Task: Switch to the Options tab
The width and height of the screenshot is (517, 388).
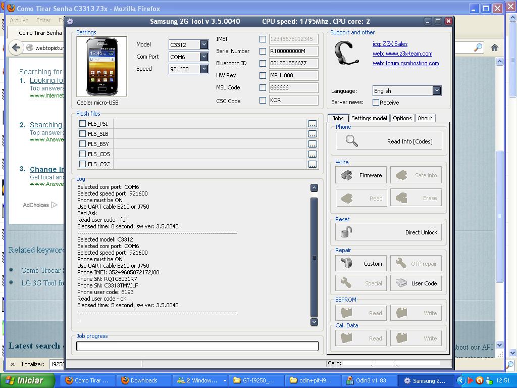Action: click(402, 118)
